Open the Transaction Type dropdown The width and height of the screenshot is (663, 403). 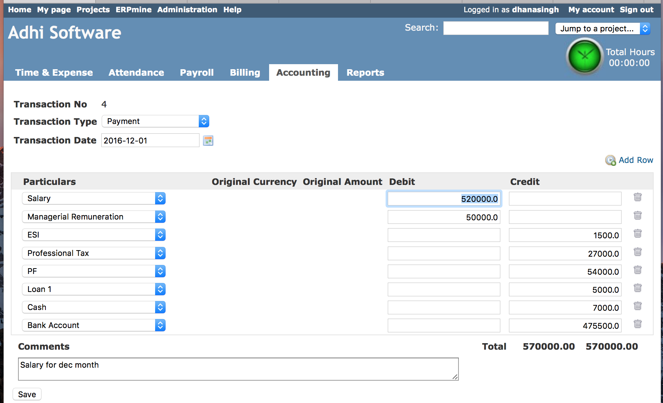click(x=155, y=121)
